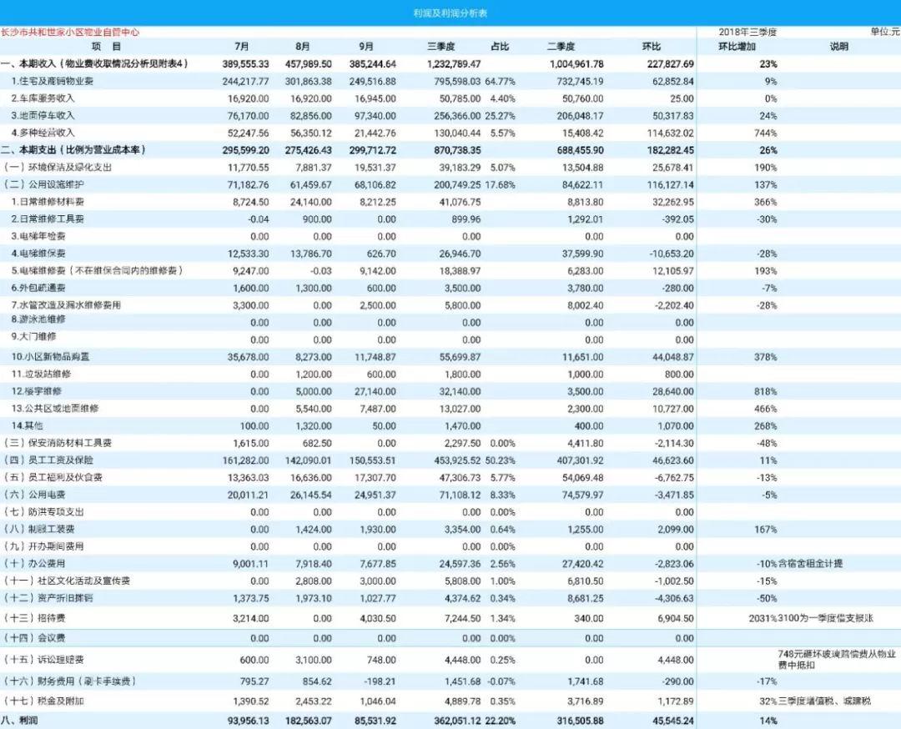Click the 744% growth cell

point(766,133)
